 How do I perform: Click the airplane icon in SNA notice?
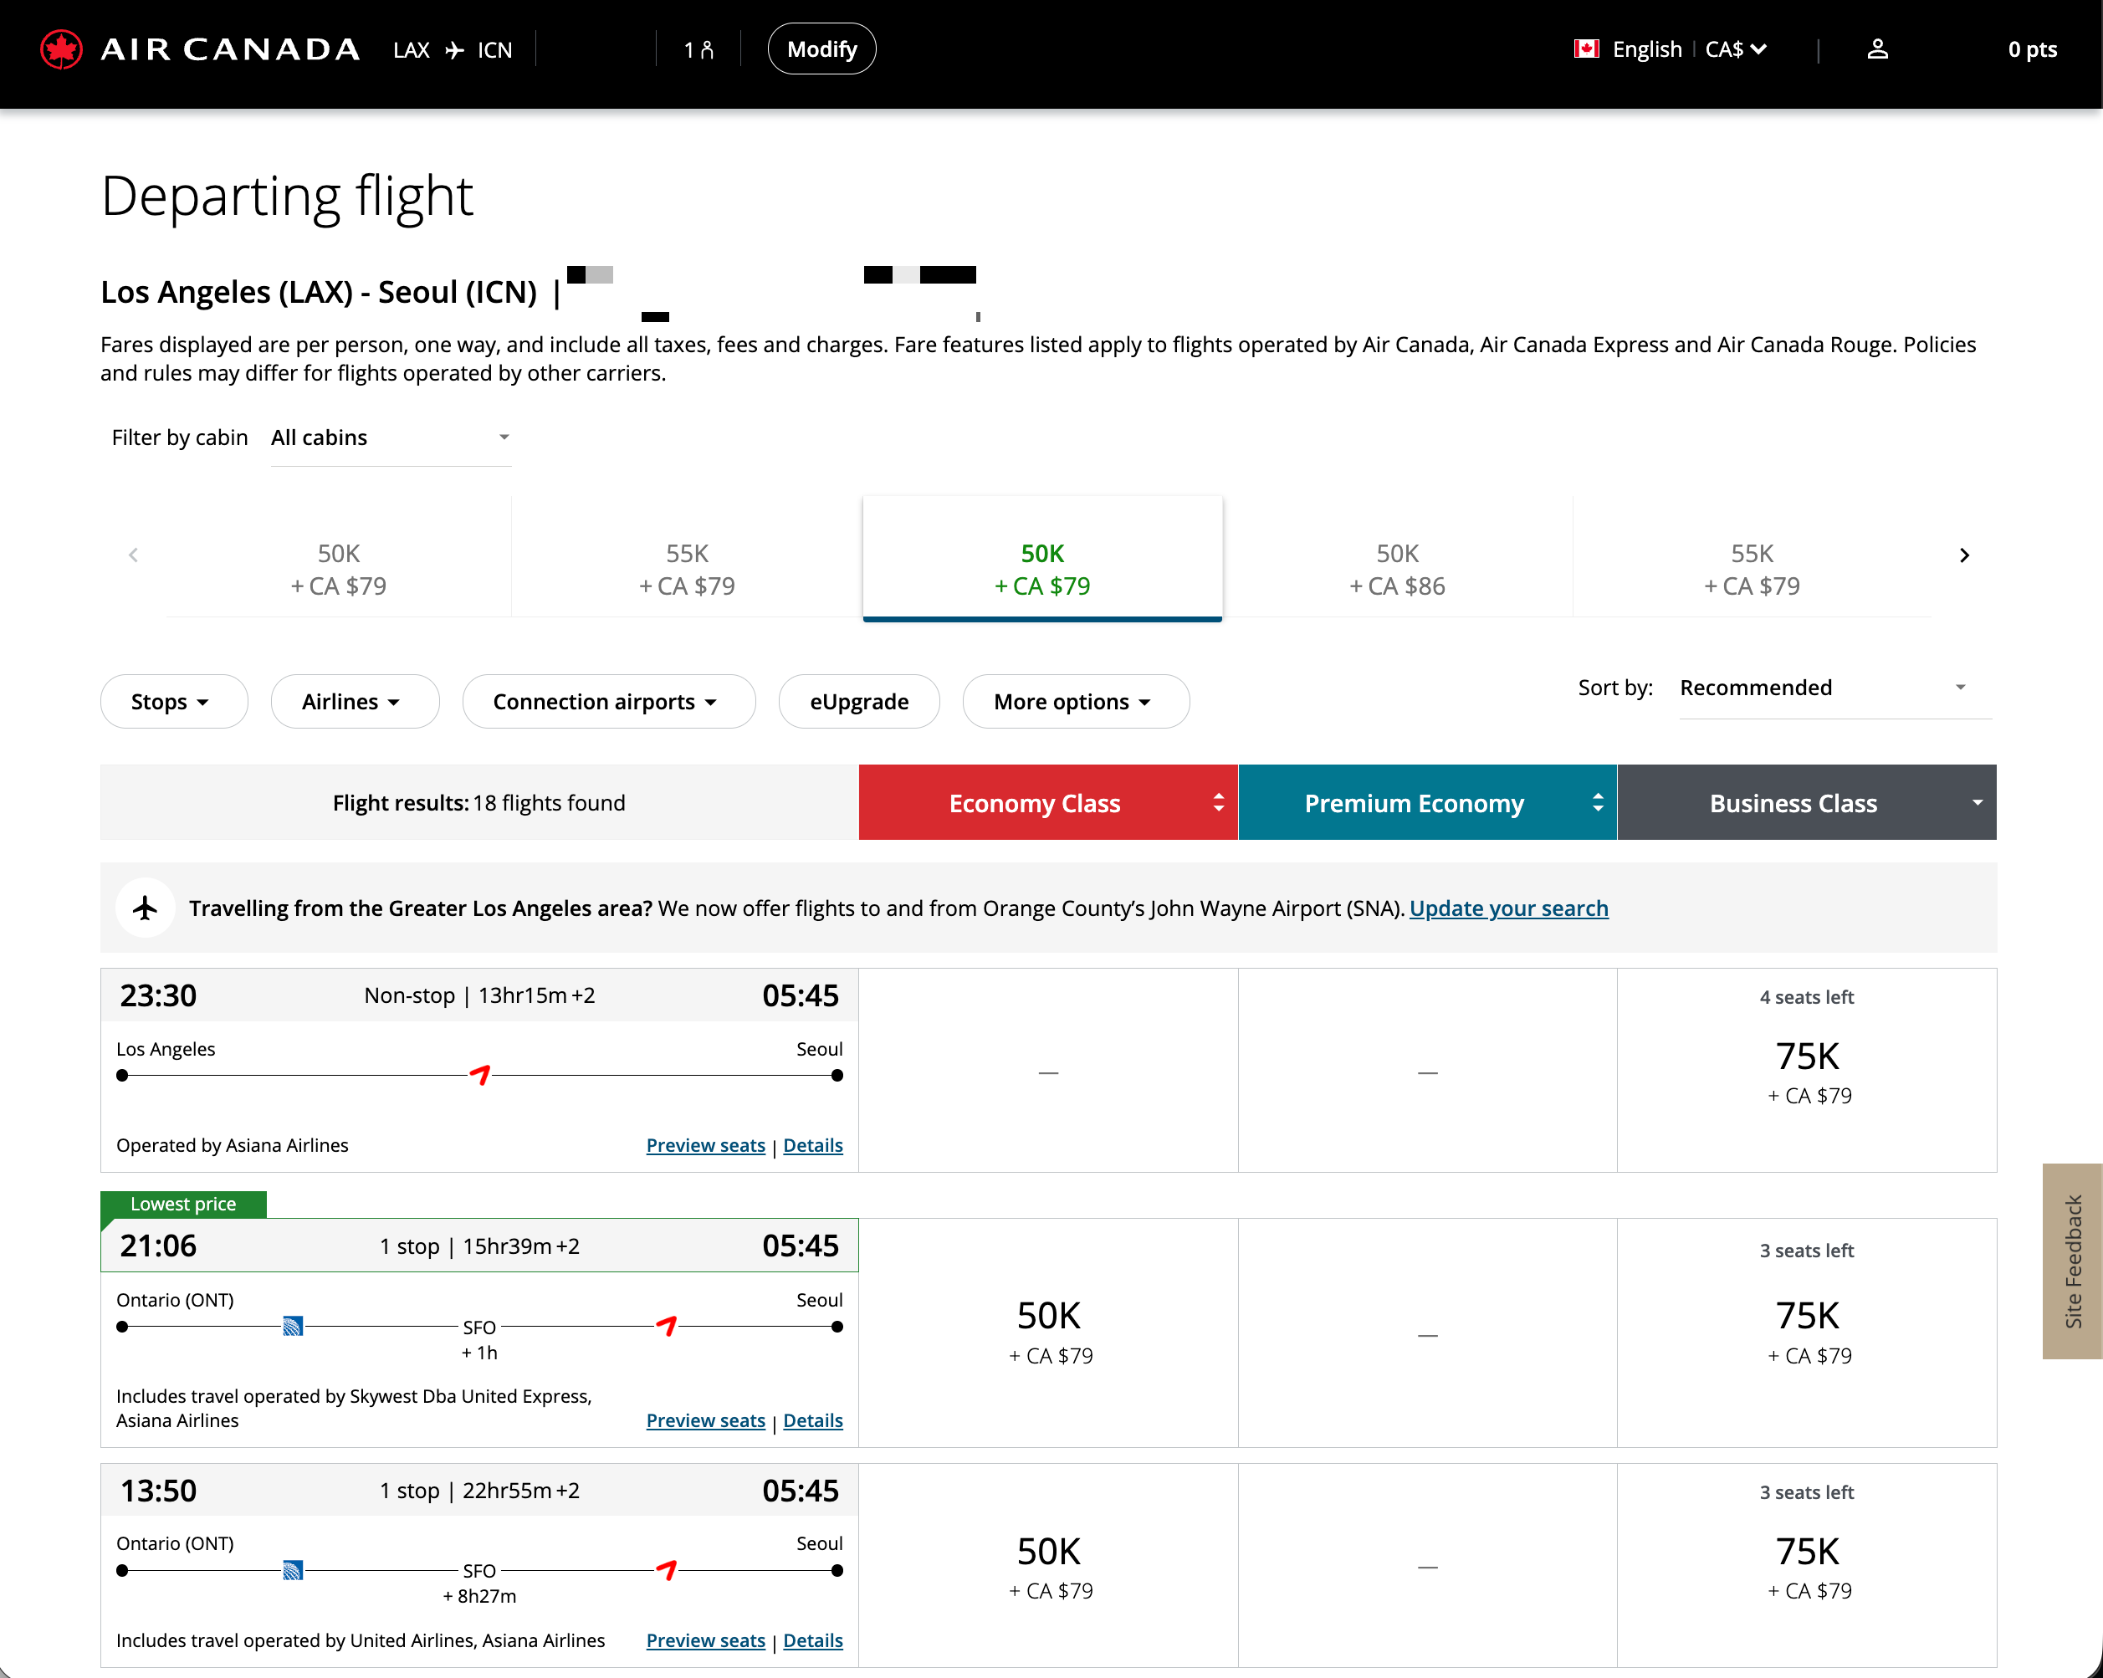(146, 908)
